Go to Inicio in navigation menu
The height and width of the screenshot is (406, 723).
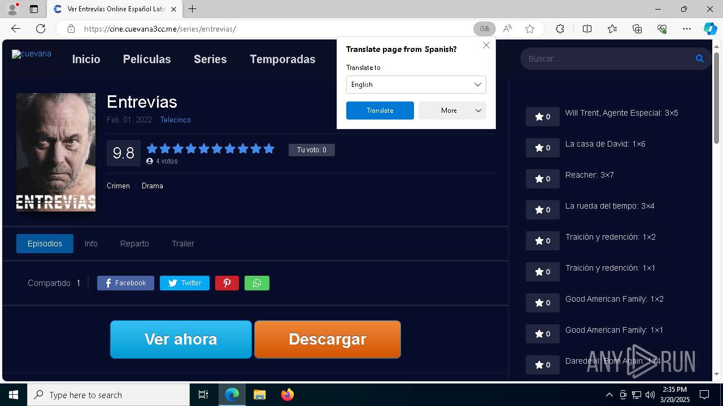pos(86,59)
